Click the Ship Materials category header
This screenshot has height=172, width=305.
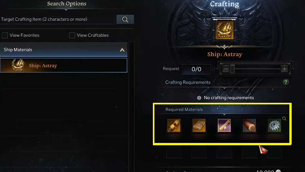64,50
